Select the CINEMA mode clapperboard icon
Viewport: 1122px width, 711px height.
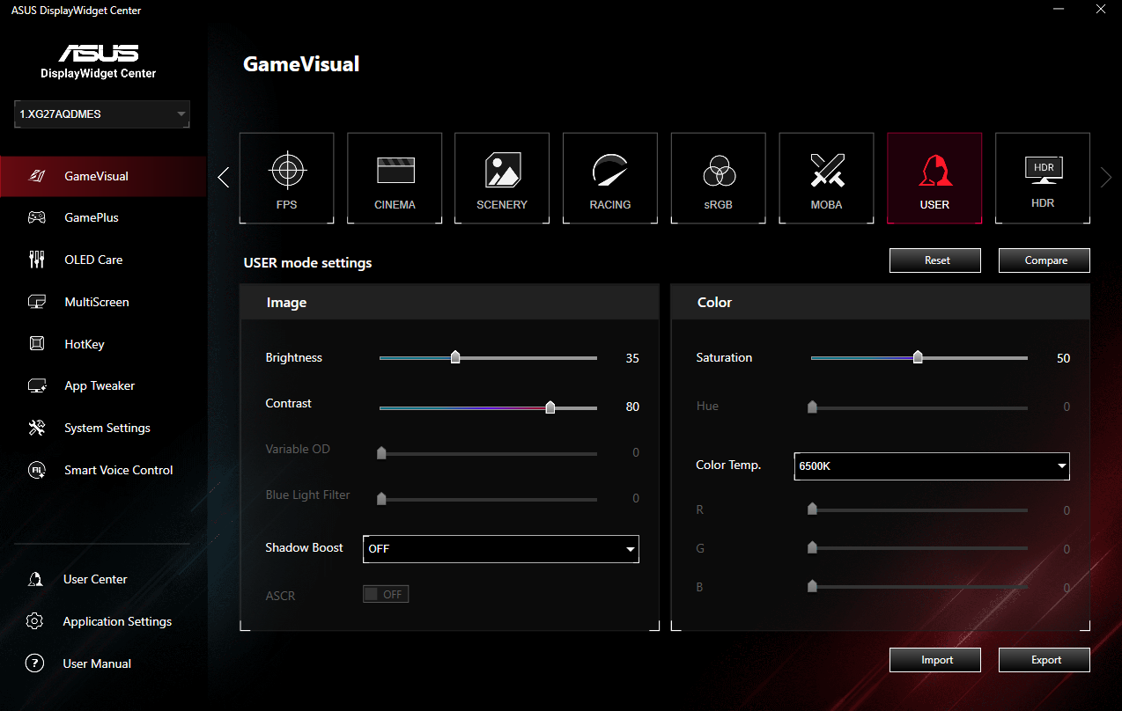(x=395, y=170)
